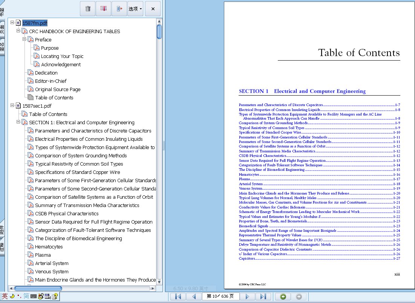Click gray next view button
The image size is (415, 303).
pos(299,296)
